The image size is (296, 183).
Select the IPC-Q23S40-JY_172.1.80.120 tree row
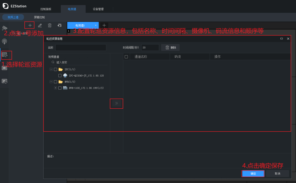tap(86, 76)
